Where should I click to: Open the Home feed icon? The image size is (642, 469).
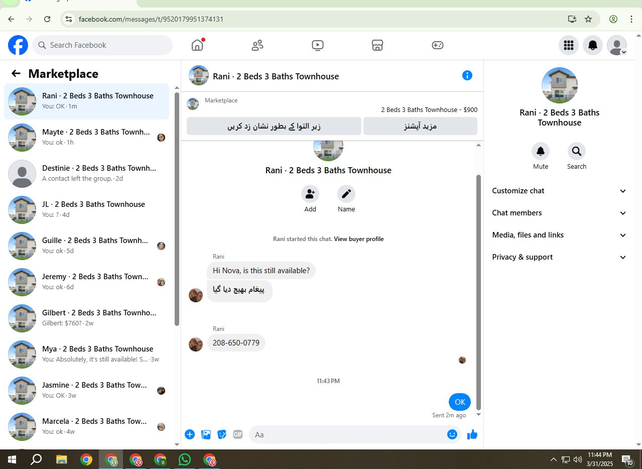[x=197, y=45]
